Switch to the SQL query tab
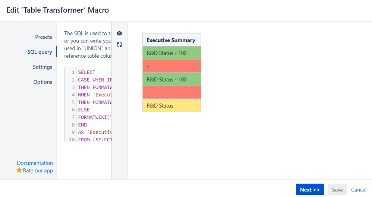372x197 pixels. click(x=40, y=52)
